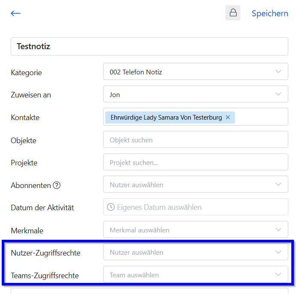
Task: Remove the contact Ehrwürdige Lady Samara Von Testerburg
Action: 228,117
